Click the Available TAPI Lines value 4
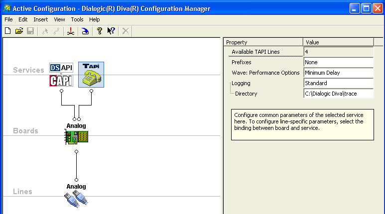Image resolution: width=385 pixels, height=214 pixels. click(338, 52)
